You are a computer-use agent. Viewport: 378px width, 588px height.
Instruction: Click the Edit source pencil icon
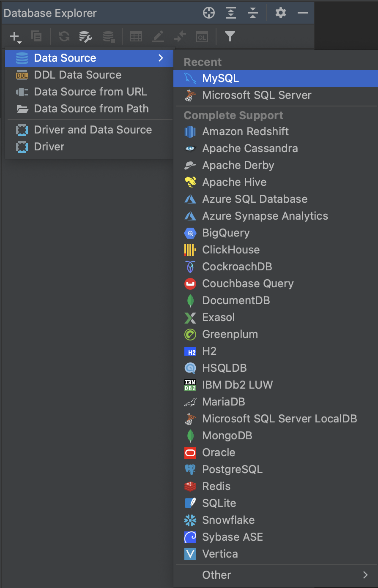tap(158, 37)
